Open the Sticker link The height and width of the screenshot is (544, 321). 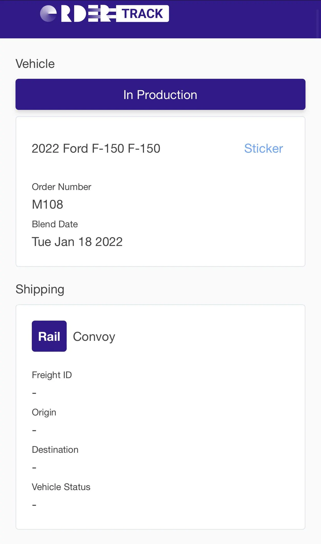coord(263,149)
